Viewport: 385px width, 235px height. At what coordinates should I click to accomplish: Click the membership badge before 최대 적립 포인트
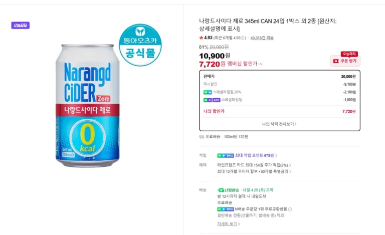225,155
